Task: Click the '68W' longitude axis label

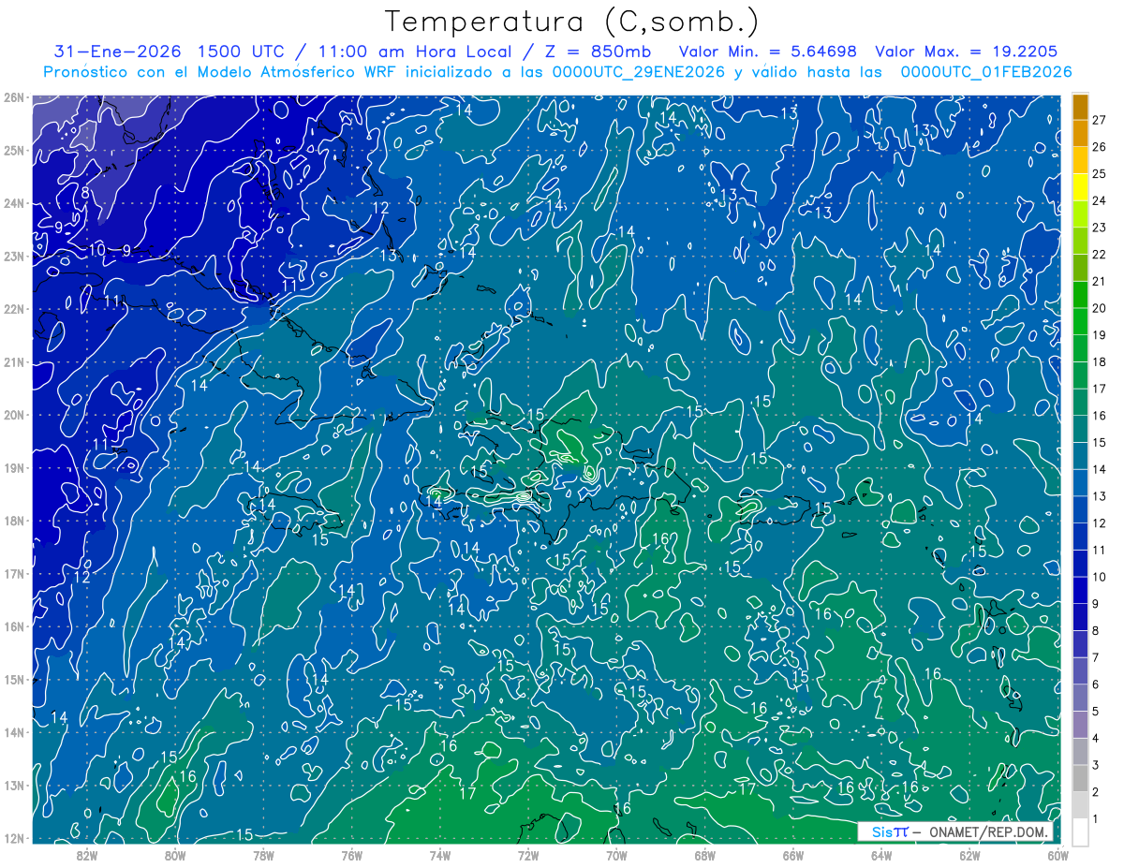Action: [x=704, y=855]
